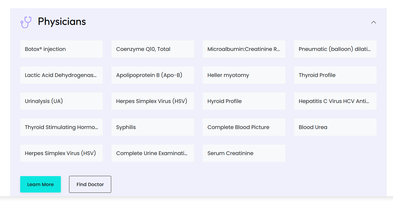The width and height of the screenshot is (393, 201).
Task: Click Thyroid Stimulating Hormone item
Action: click(x=61, y=127)
